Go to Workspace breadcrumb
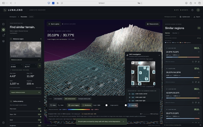203x127 pixels. 13,17
